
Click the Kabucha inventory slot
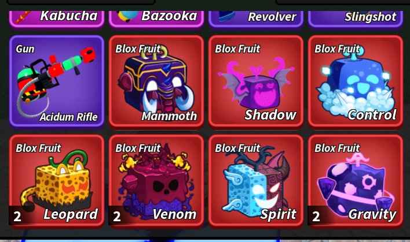coord(57,19)
